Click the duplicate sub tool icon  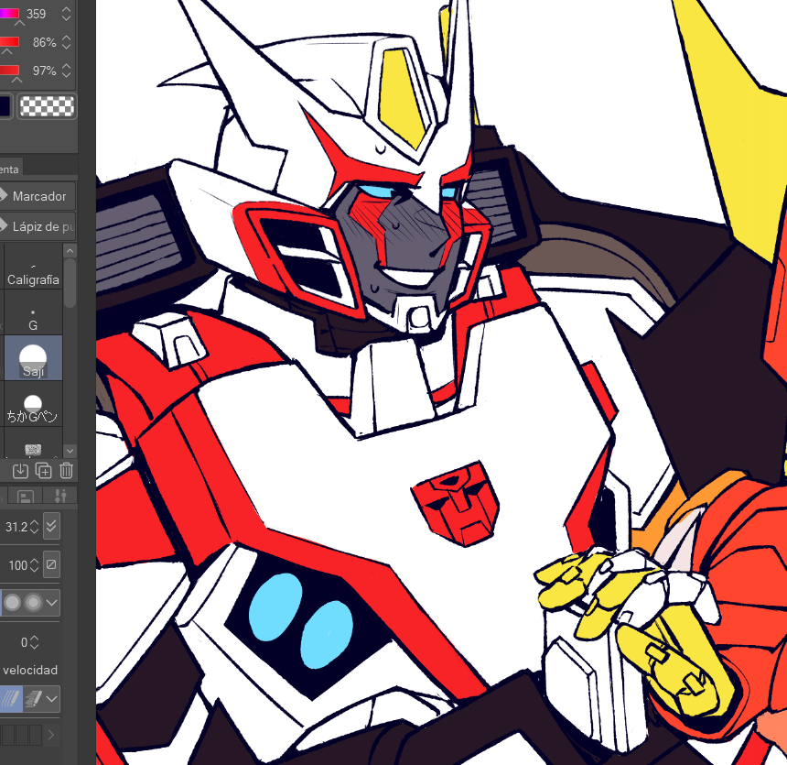tap(43, 471)
